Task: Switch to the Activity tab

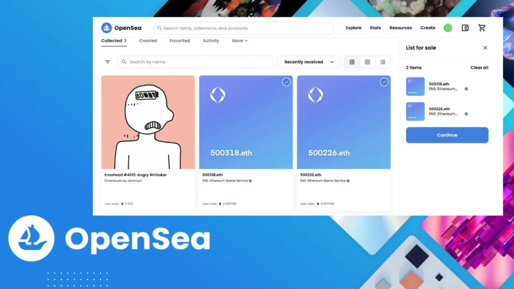Action: pos(211,41)
